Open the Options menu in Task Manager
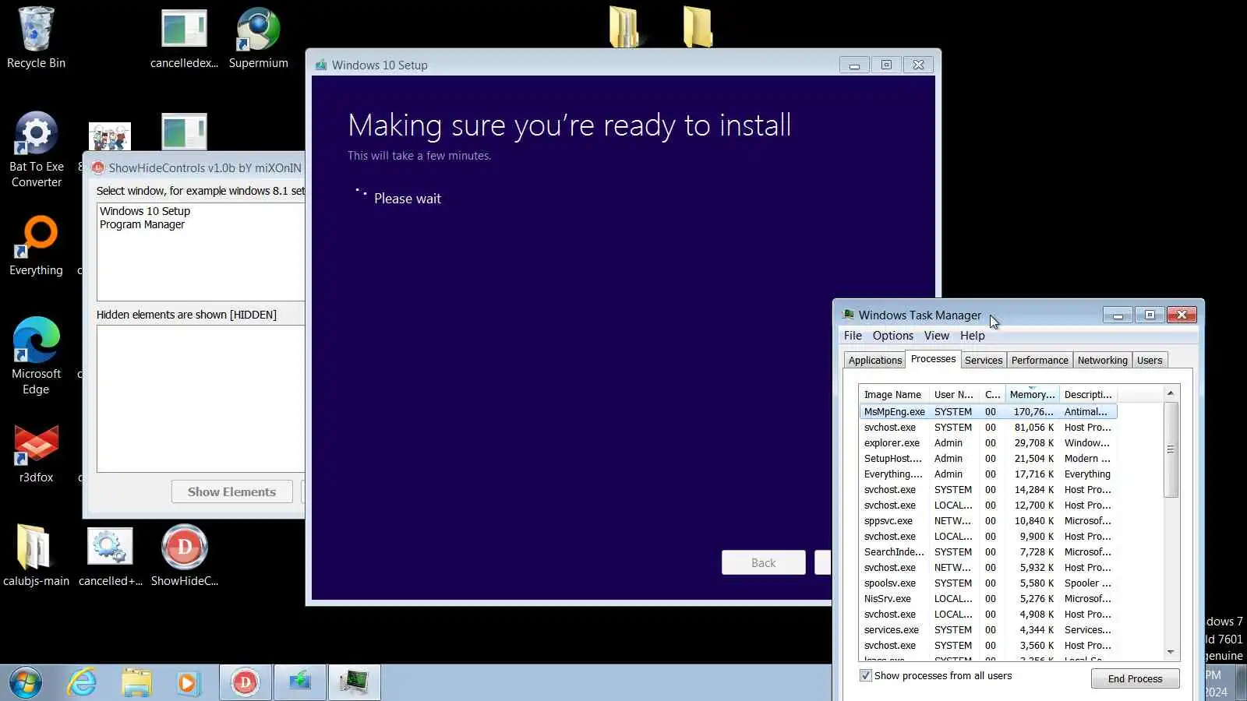 point(892,336)
